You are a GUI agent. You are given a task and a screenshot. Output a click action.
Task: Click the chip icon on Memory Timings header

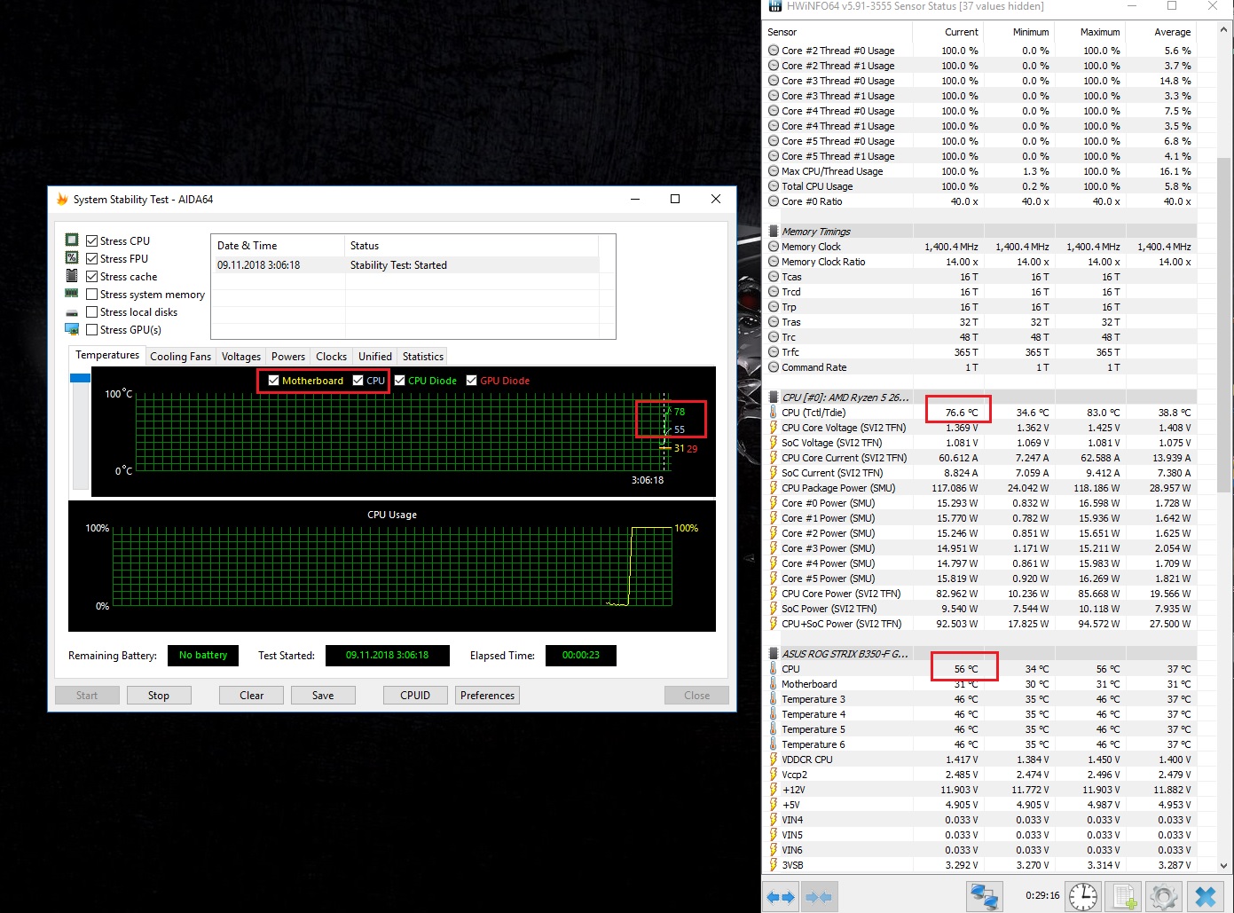coord(774,232)
